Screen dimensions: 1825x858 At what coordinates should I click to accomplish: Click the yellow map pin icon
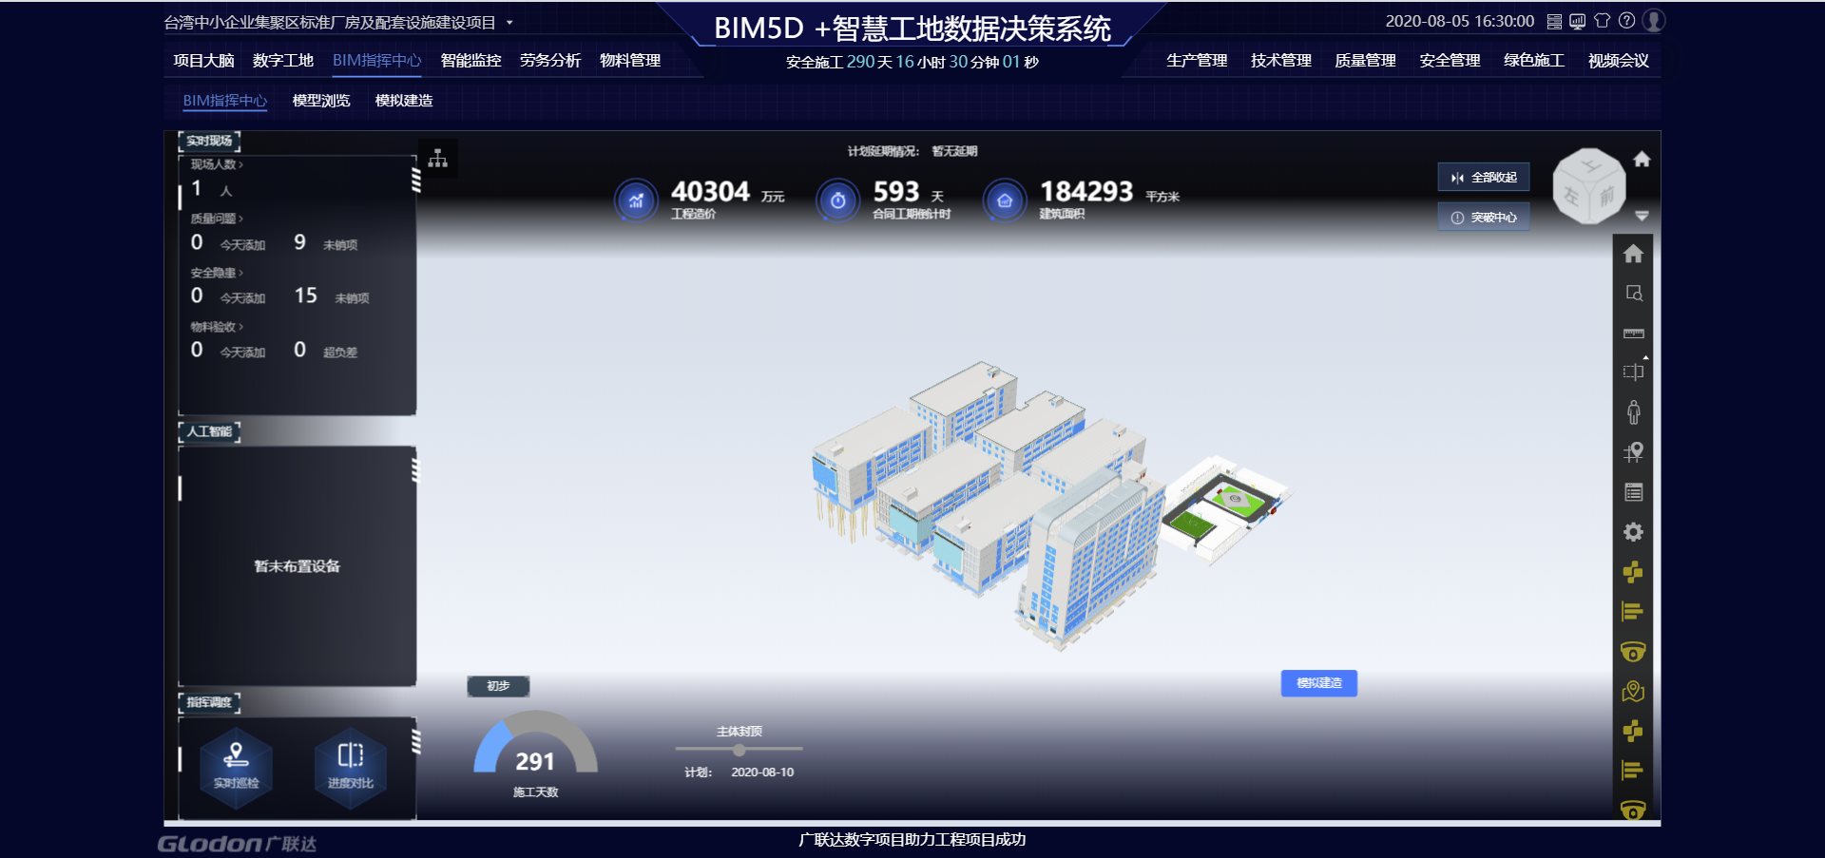[1633, 692]
